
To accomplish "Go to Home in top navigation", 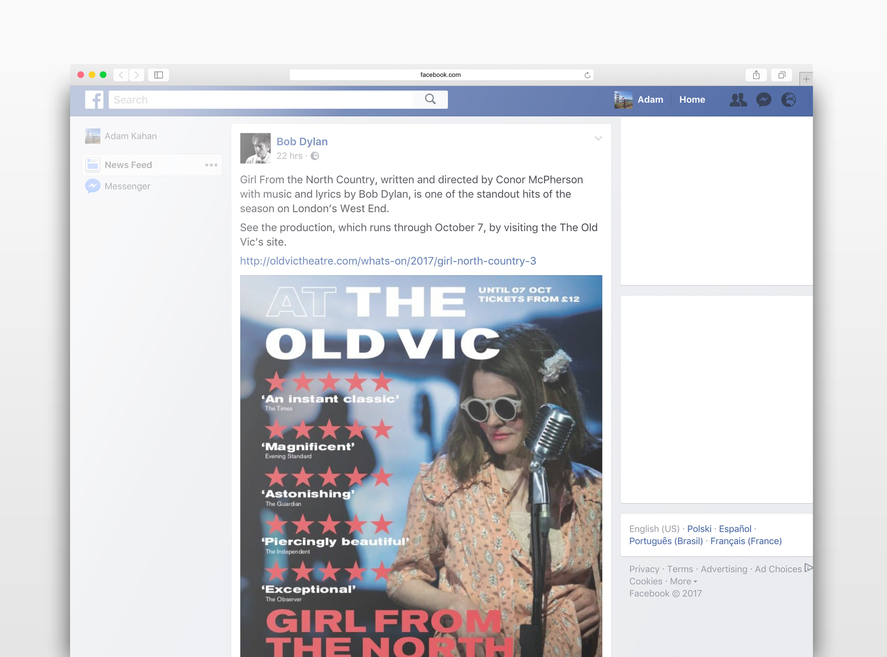I will [x=692, y=99].
